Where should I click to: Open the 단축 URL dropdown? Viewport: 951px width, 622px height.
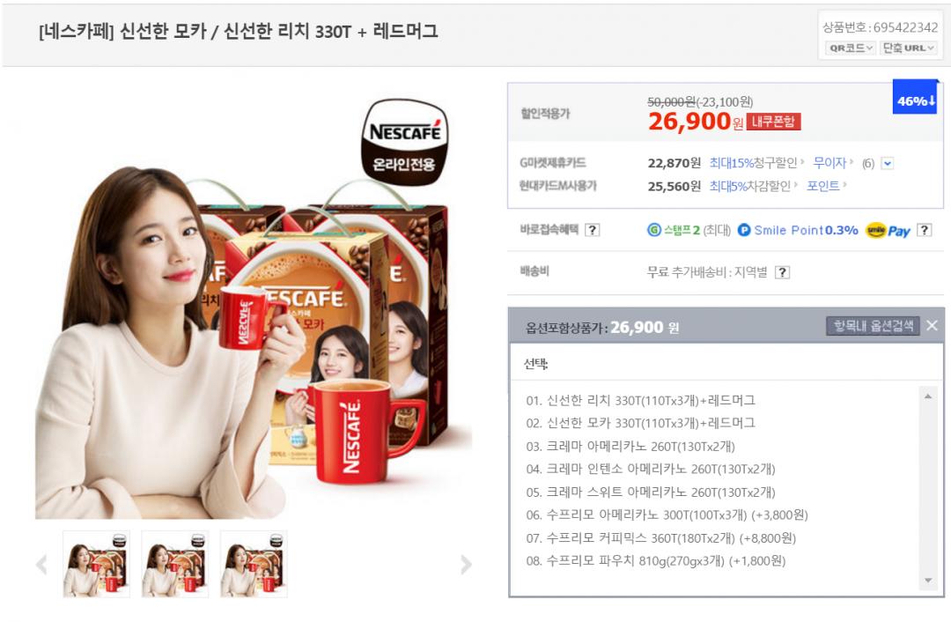pyautogui.click(x=909, y=48)
